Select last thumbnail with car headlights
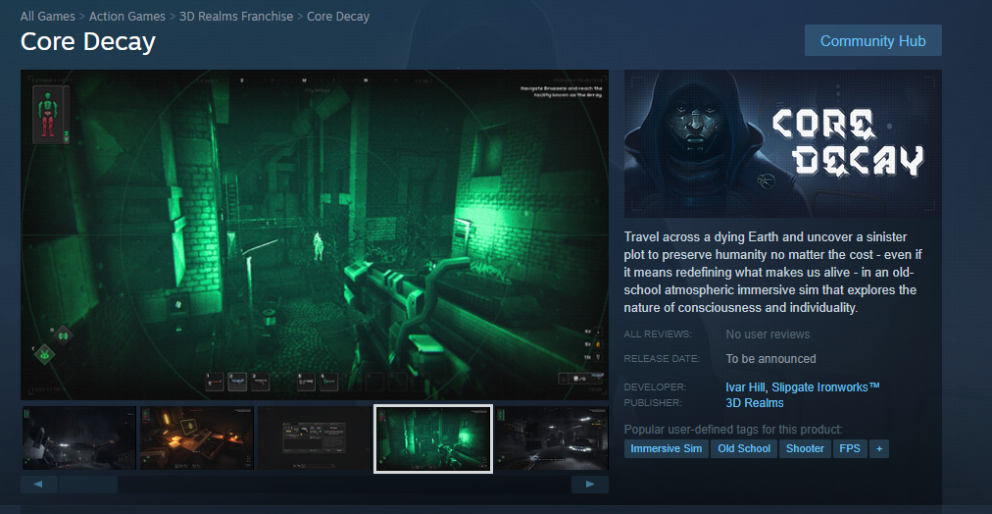This screenshot has height=514, width=992. pos(551,438)
